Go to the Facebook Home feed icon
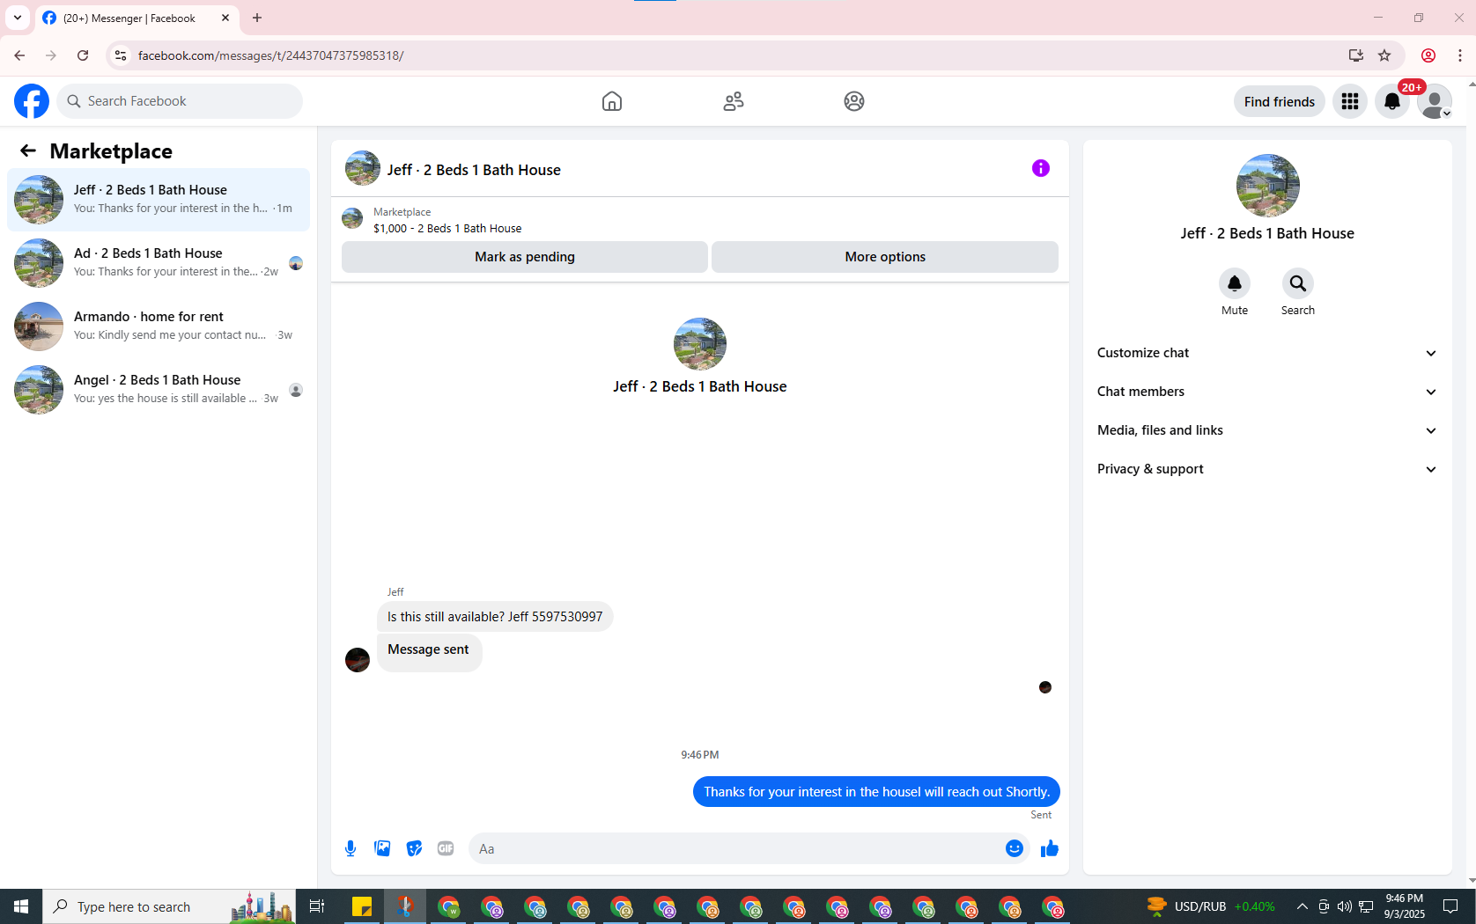The image size is (1476, 924). point(612,101)
